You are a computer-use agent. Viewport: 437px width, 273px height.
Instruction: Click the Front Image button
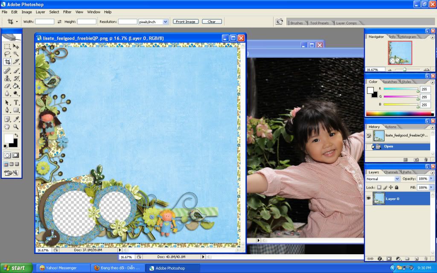coord(186,21)
